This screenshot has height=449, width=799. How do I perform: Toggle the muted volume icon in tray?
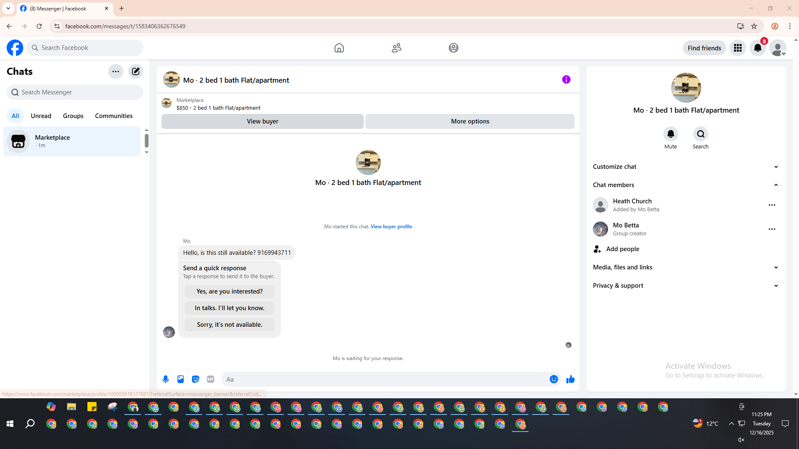741,440
